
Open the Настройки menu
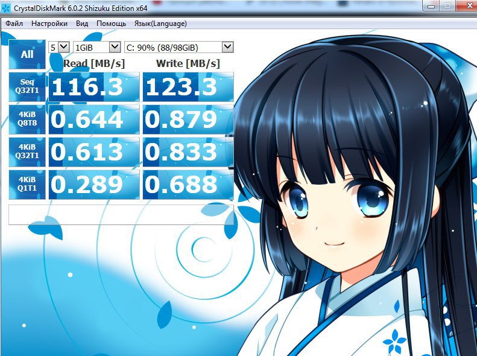click(49, 24)
